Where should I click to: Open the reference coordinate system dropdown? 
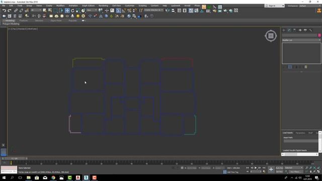coord(92,10)
